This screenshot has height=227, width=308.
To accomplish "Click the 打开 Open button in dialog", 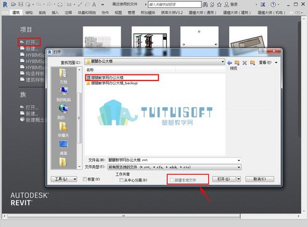I will 224,179.
